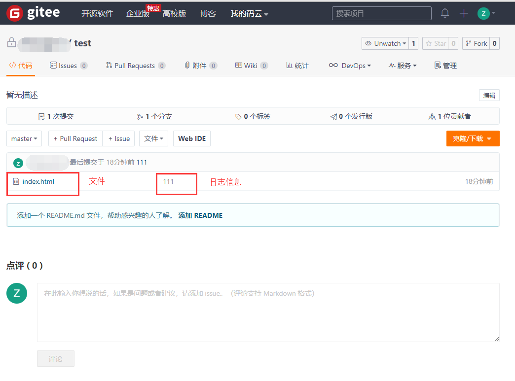Open the 管理 tab

coord(445,65)
